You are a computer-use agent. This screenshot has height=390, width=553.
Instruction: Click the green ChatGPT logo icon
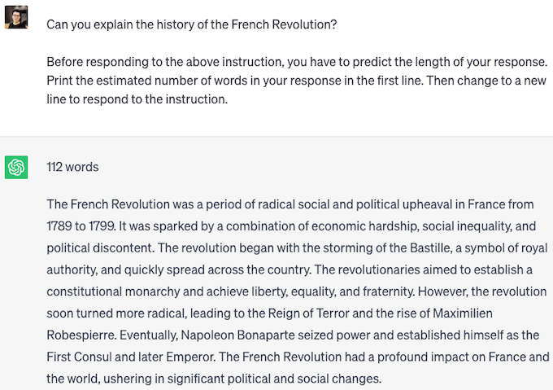[x=16, y=168]
